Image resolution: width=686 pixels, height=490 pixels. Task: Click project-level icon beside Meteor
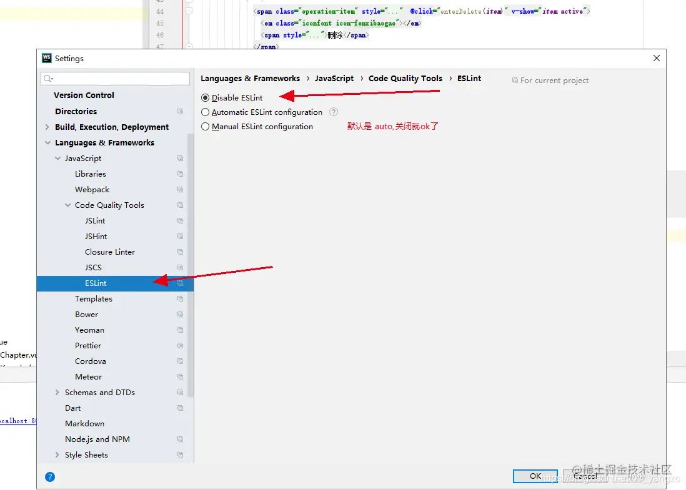tap(181, 377)
